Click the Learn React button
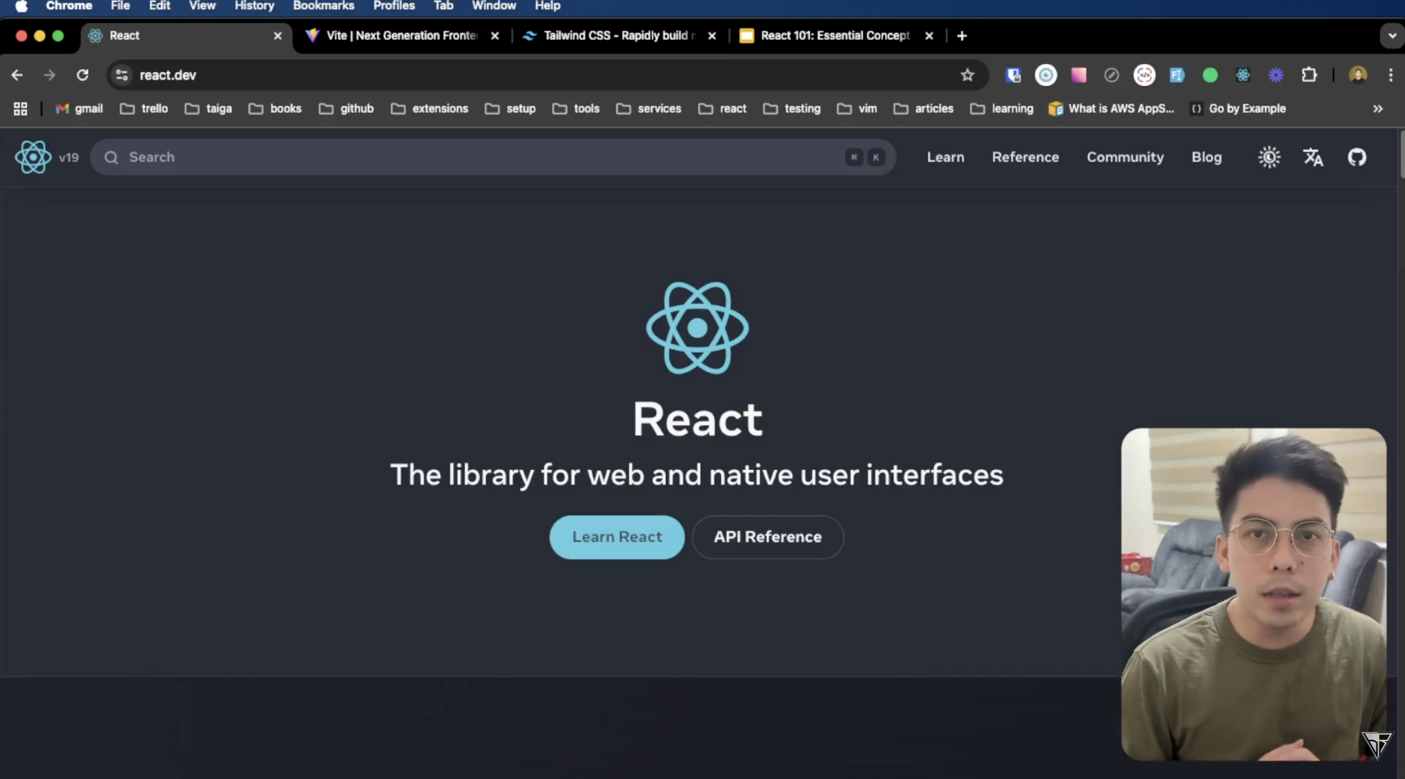Screen dimensions: 1405x779 (616, 537)
